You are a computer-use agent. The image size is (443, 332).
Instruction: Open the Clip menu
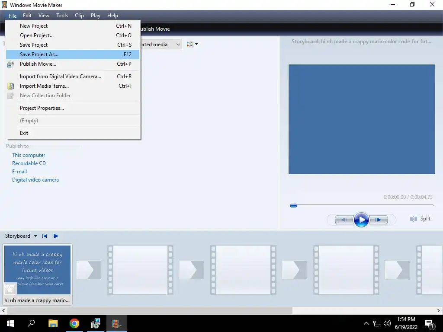coord(80,16)
